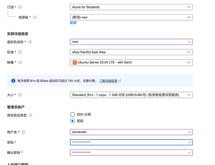Select 密码 authentication radio button
This screenshot has height=165, width=215.
(x=72, y=121)
